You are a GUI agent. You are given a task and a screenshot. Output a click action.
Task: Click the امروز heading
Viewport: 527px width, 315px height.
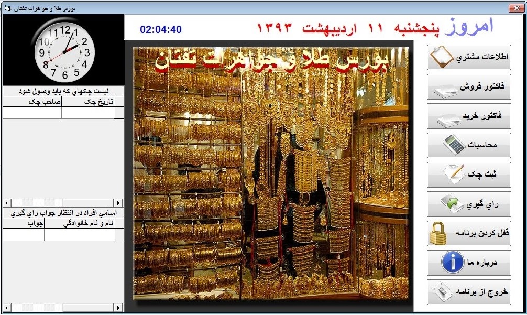click(x=468, y=26)
